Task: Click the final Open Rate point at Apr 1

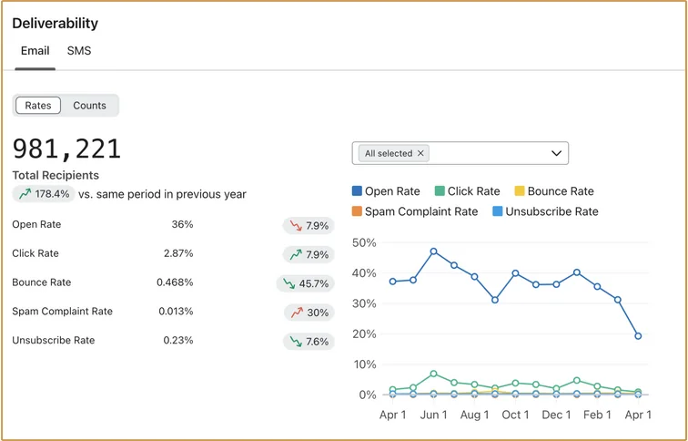Action: (x=638, y=336)
